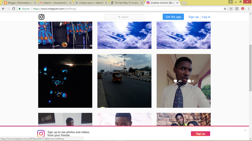This screenshot has width=252, height=141.
Task: Bookmark this page with the star icon
Action: [225, 9]
